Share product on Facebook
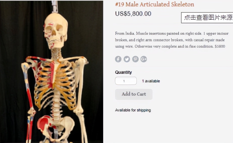The height and width of the screenshot is (143, 233). point(118,59)
